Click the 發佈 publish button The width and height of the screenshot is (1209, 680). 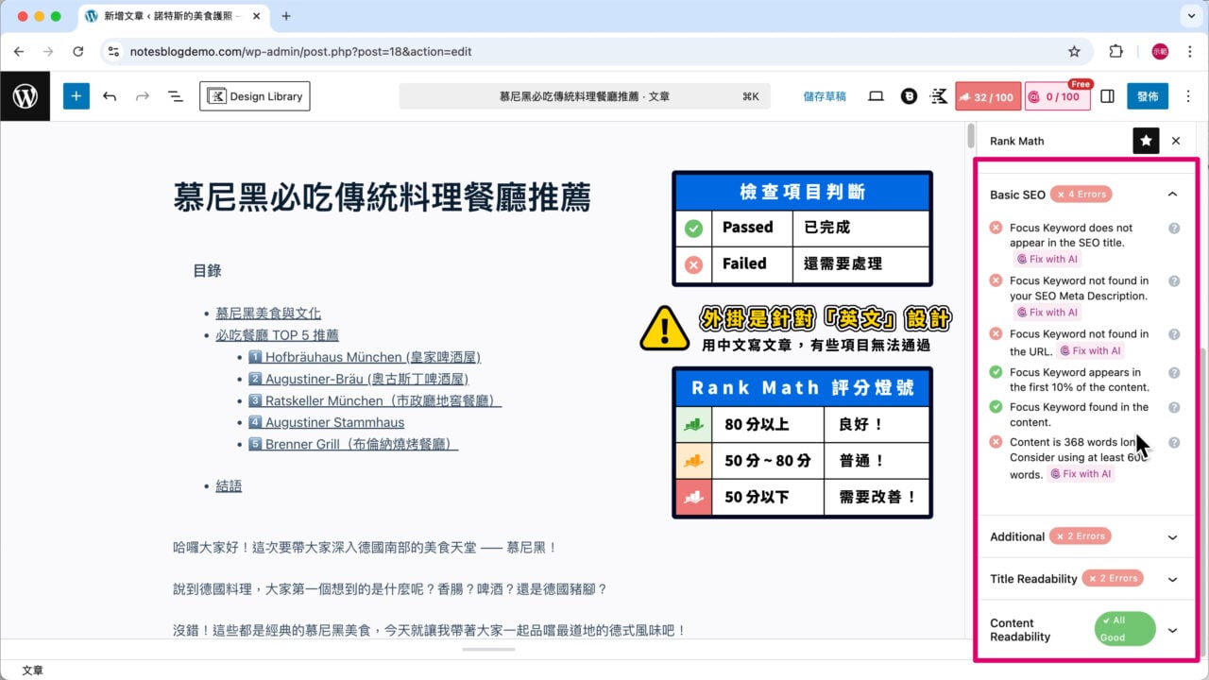click(1148, 95)
